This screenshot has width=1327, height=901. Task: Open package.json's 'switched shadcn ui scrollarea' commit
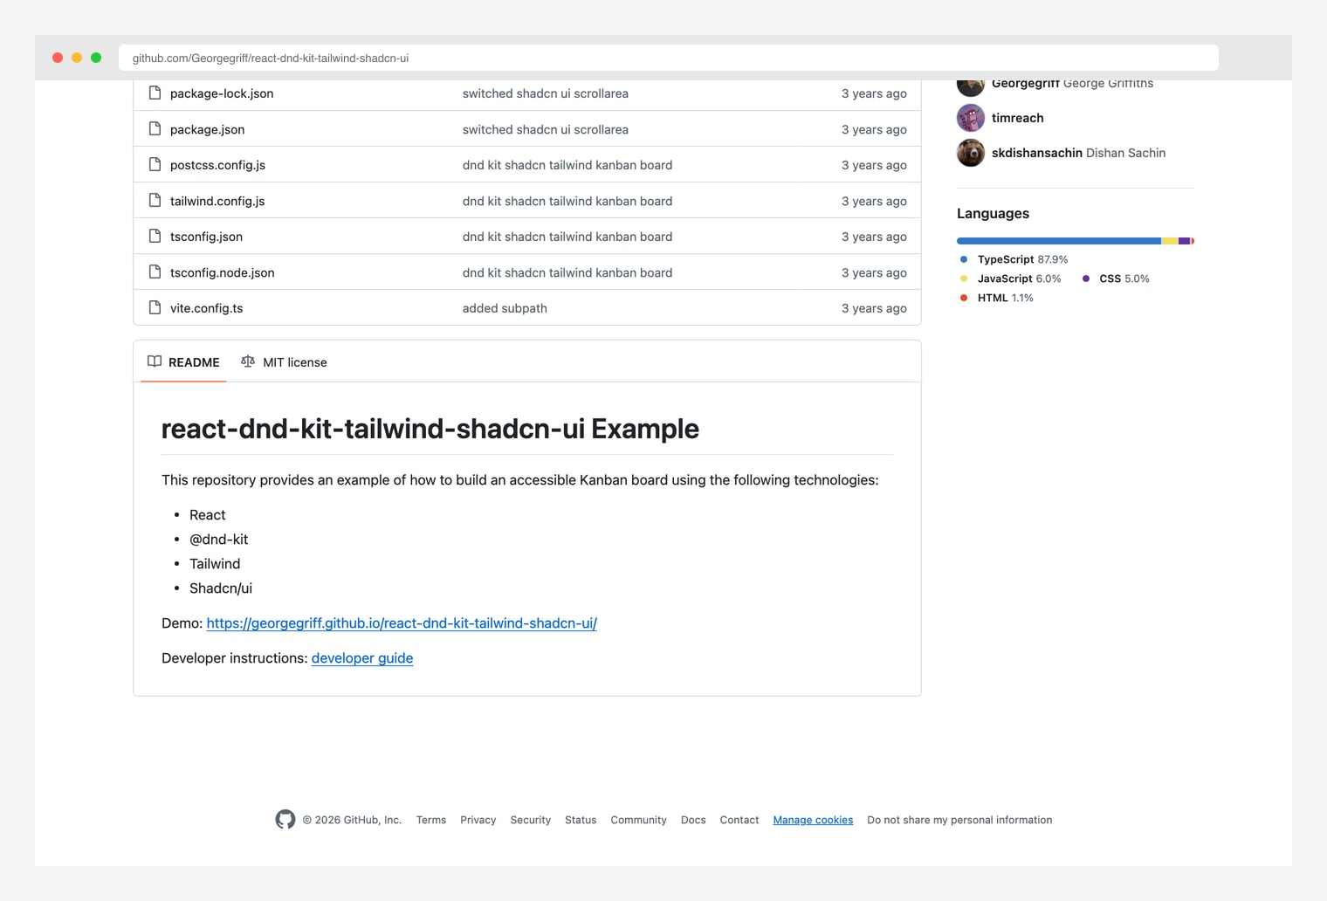[x=546, y=129]
